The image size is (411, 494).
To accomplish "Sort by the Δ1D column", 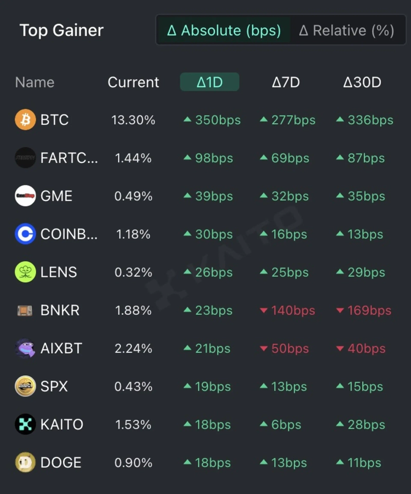I will (210, 82).
